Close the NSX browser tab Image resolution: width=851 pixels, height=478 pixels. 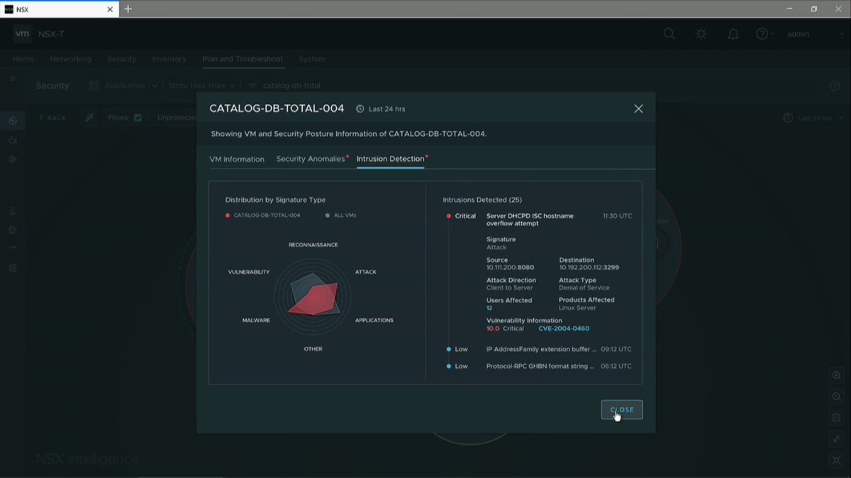(x=110, y=9)
